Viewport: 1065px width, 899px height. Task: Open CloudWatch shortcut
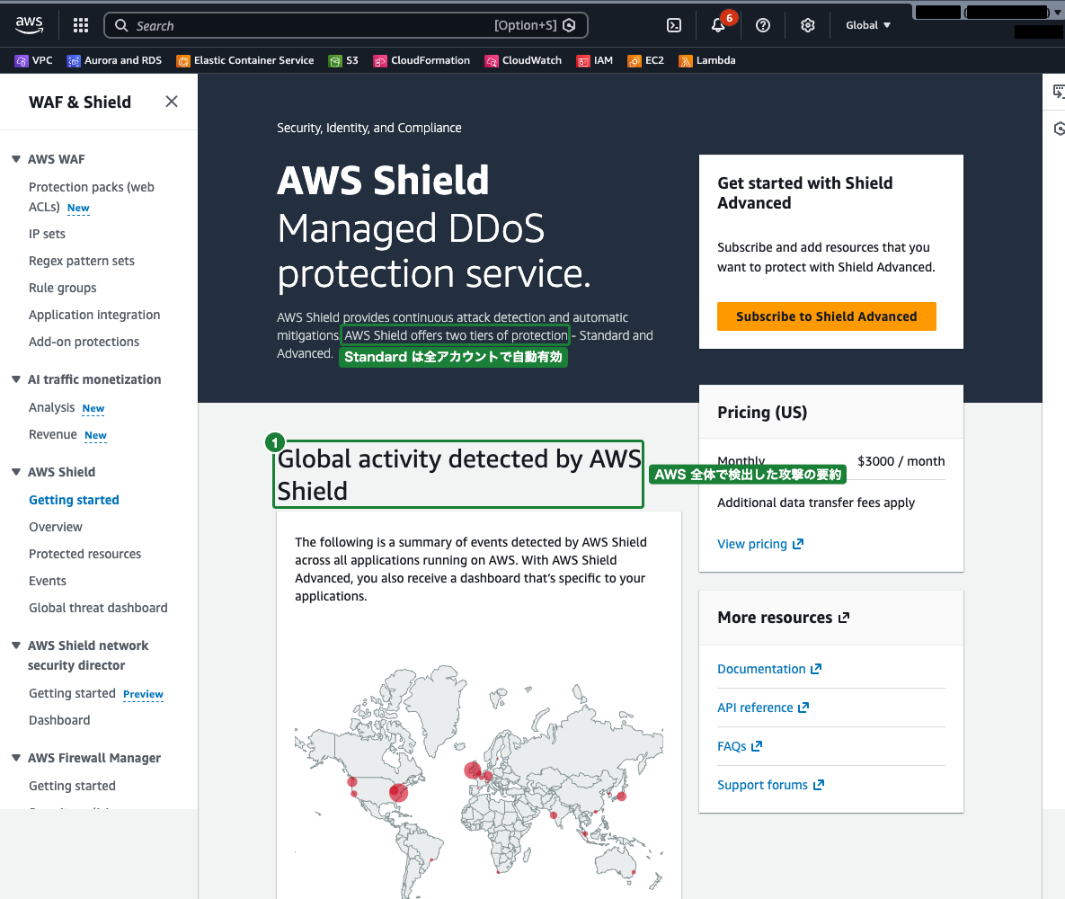coord(524,60)
